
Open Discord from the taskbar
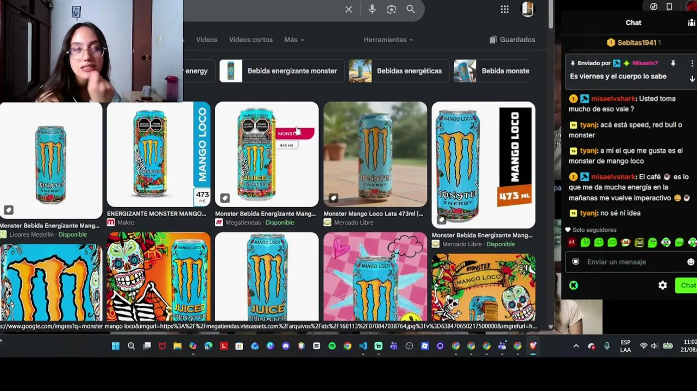[x=286, y=346]
